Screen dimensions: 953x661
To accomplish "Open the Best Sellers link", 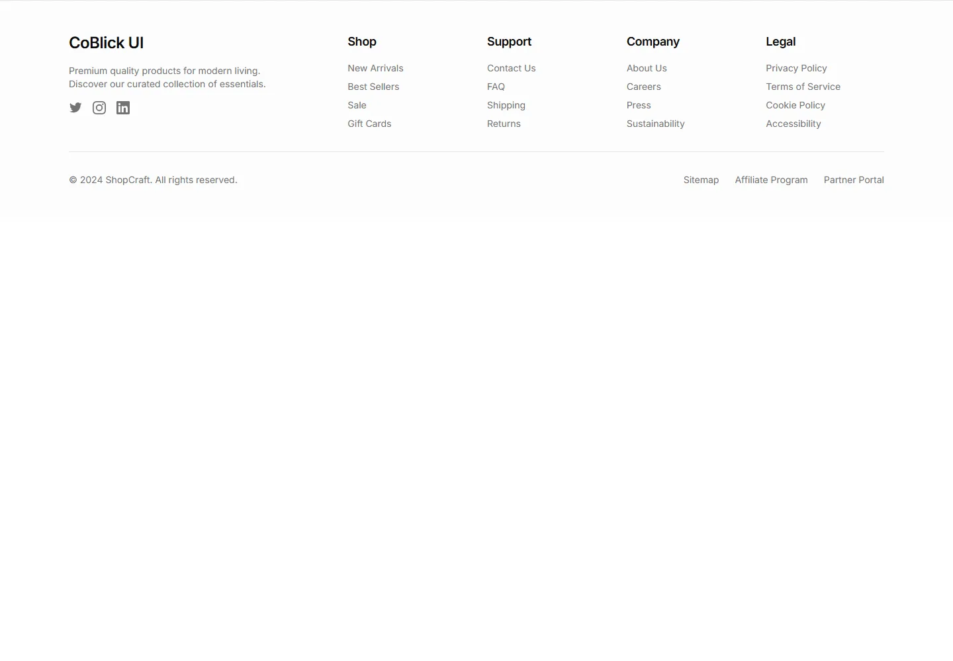I will tap(373, 87).
